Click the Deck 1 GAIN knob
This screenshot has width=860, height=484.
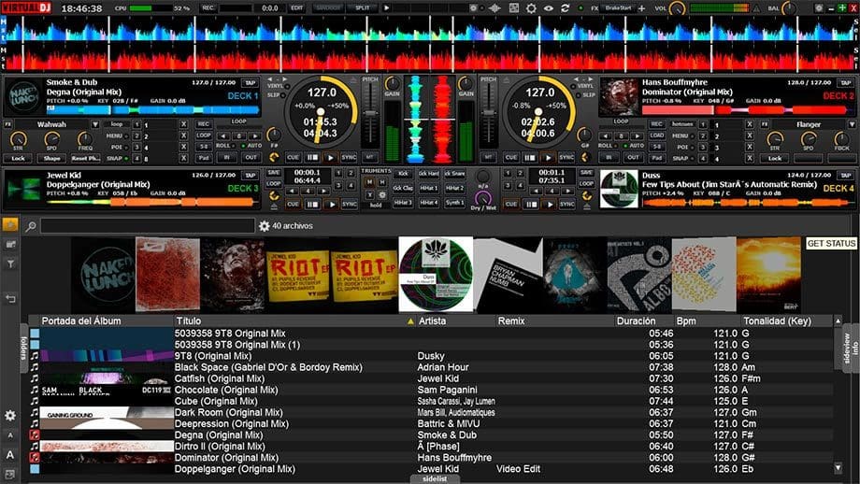[x=393, y=83]
